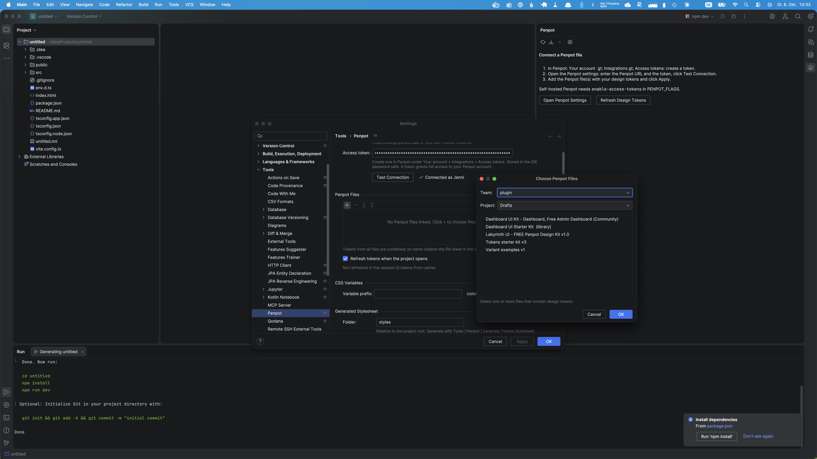Open the Database tool window icon
The image size is (817, 459).
pyautogui.click(x=810, y=55)
